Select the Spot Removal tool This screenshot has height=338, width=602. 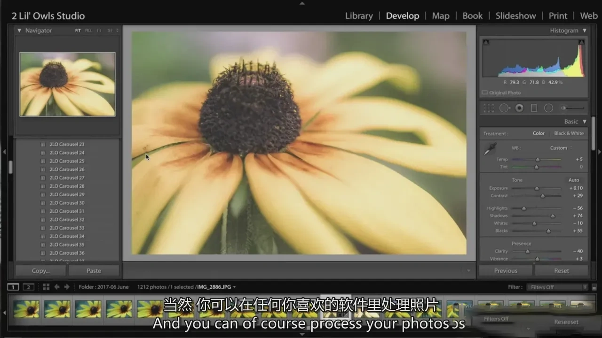click(x=504, y=108)
